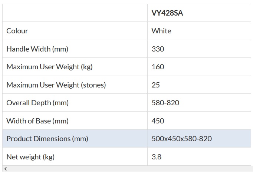
Task: Select the 330 handle width value
Action: tap(158, 49)
